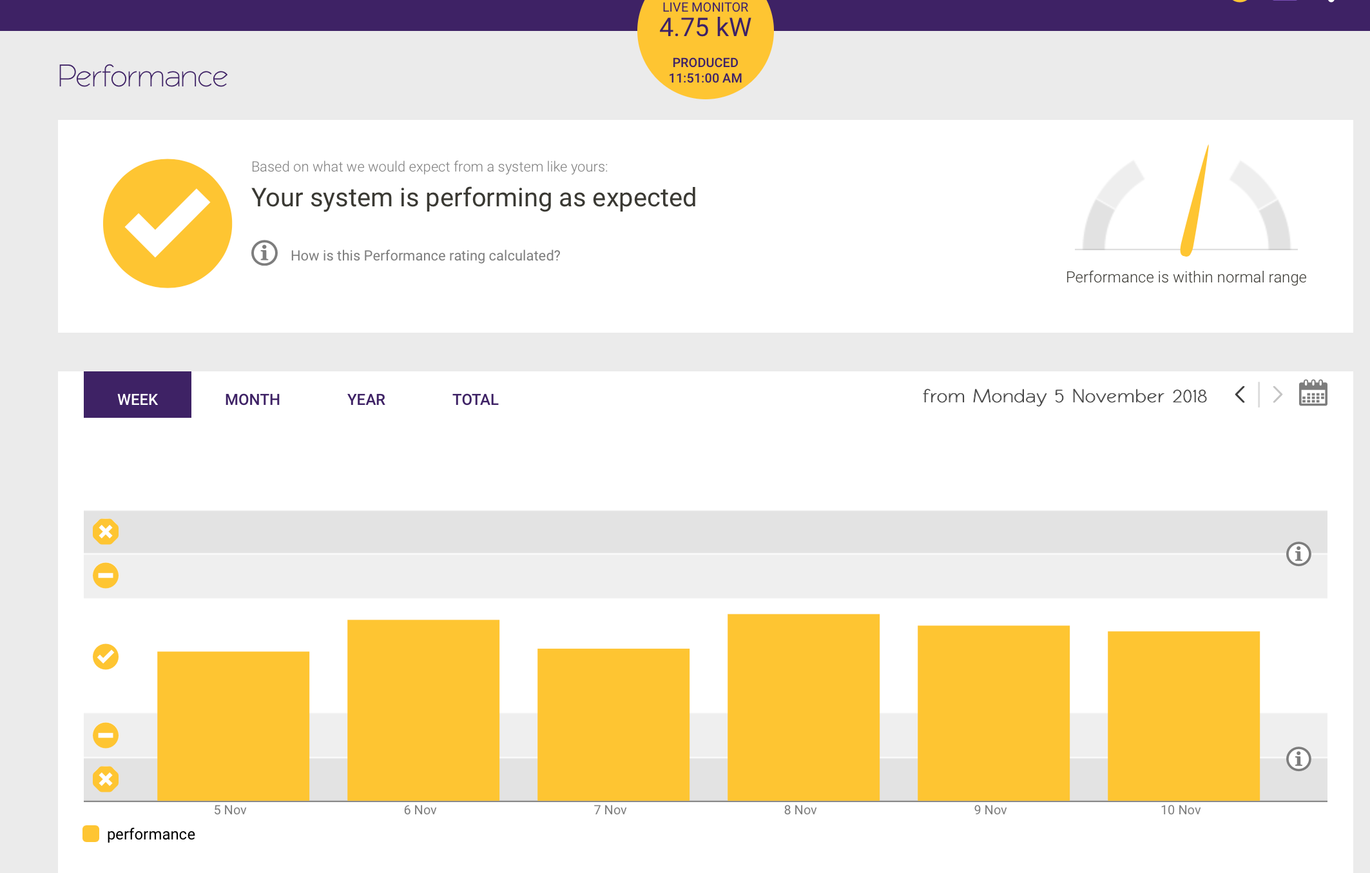Click the lower minus band icon
1370x873 pixels.
pyautogui.click(x=106, y=735)
